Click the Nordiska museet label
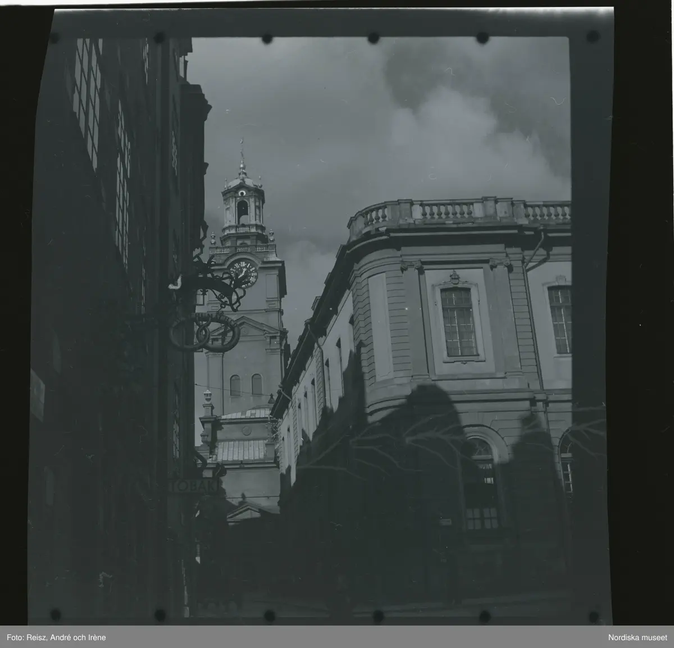 pos(637,637)
